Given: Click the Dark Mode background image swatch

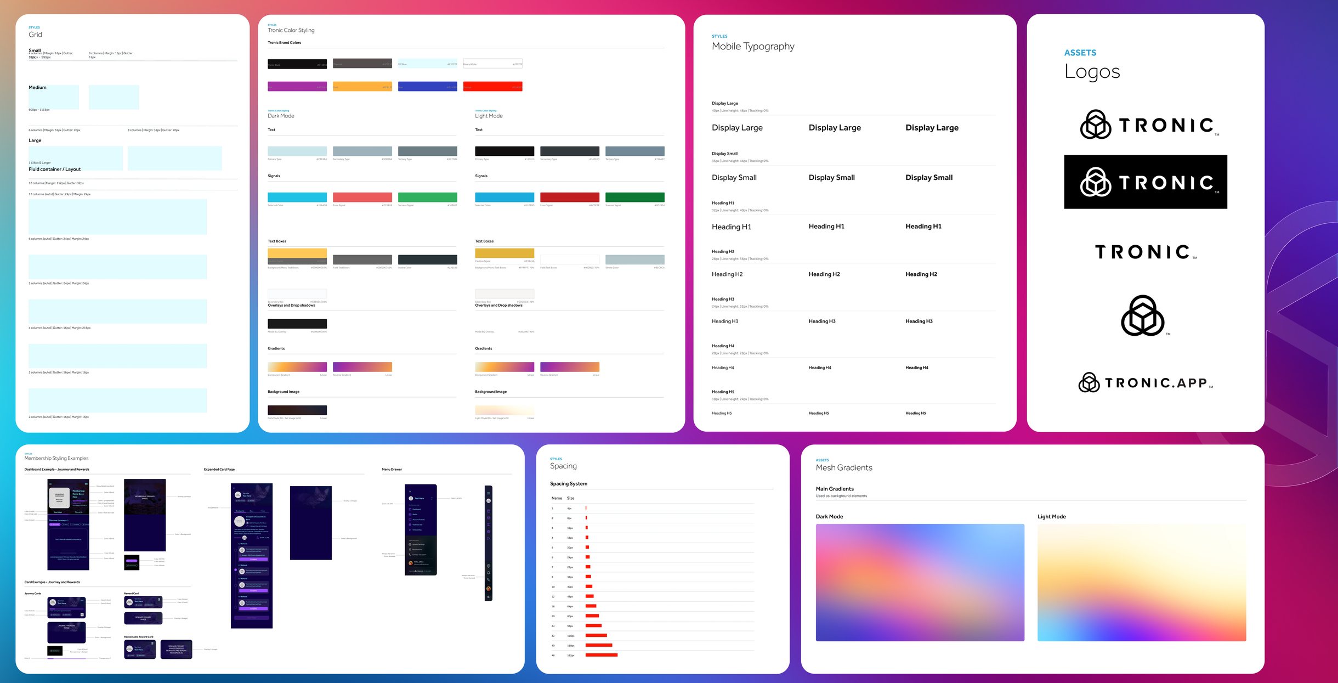Looking at the screenshot, I should tap(297, 410).
